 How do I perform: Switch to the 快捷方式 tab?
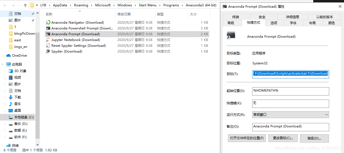pos(254,23)
